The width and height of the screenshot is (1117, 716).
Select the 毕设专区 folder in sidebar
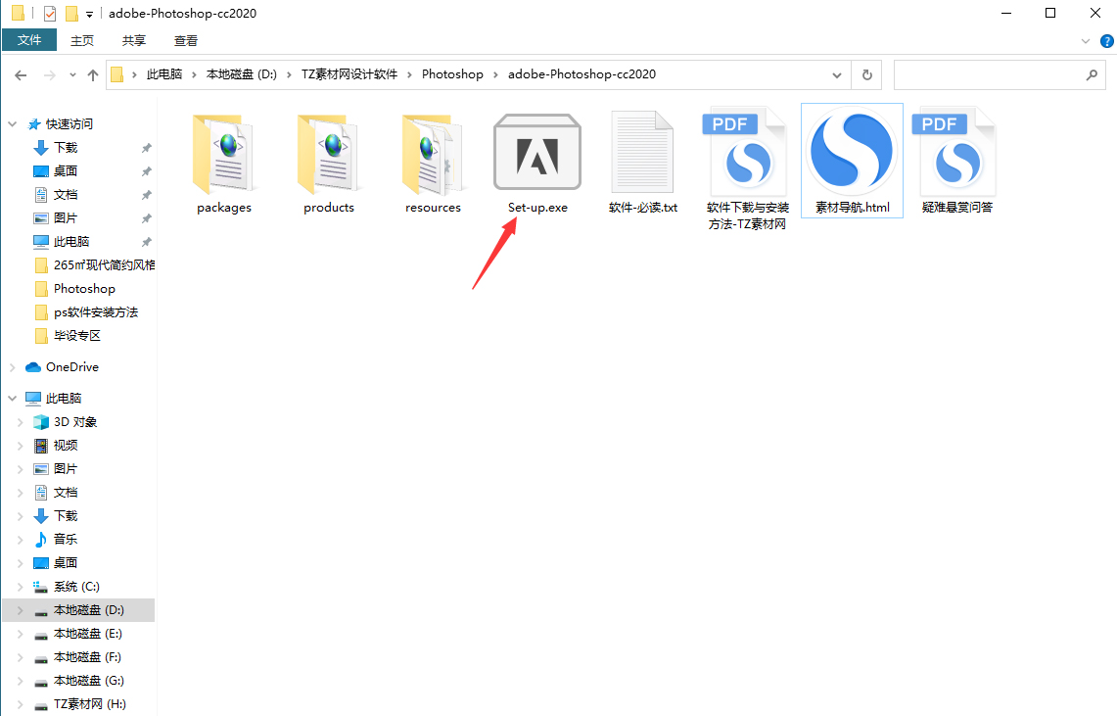pos(68,336)
